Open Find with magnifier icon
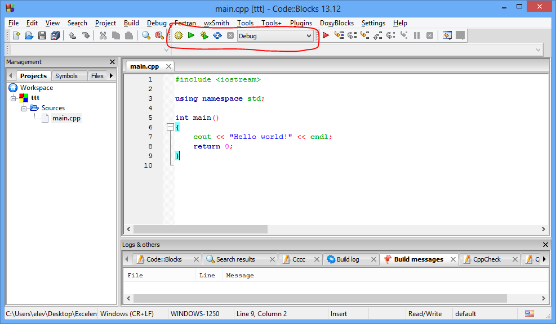 tap(146, 35)
